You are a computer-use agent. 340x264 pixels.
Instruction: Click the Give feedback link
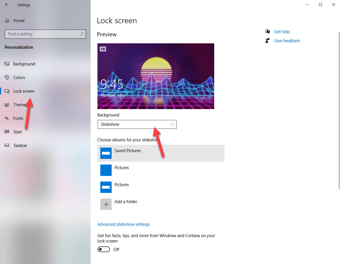coord(287,40)
